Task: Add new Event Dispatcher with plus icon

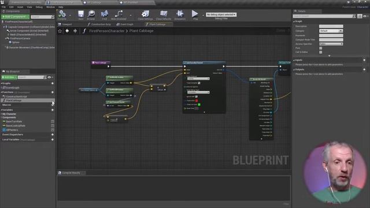Action: [x=53, y=135]
